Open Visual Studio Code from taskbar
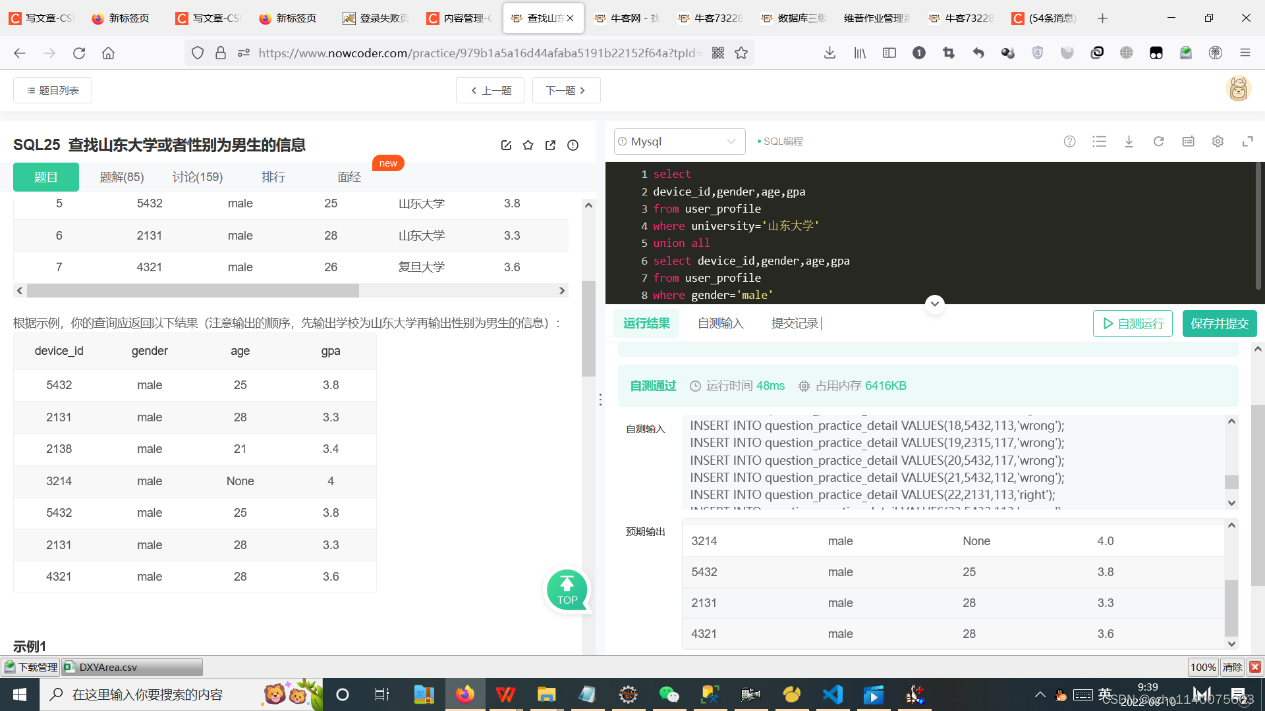The width and height of the screenshot is (1265, 711). (833, 695)
